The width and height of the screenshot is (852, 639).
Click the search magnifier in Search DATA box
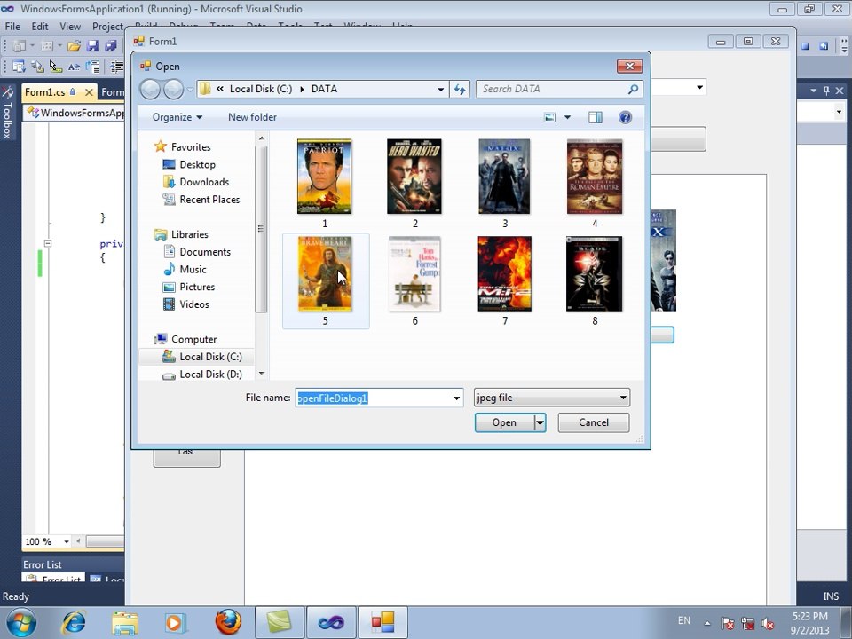pyautogui.click(x=633, y=89)
